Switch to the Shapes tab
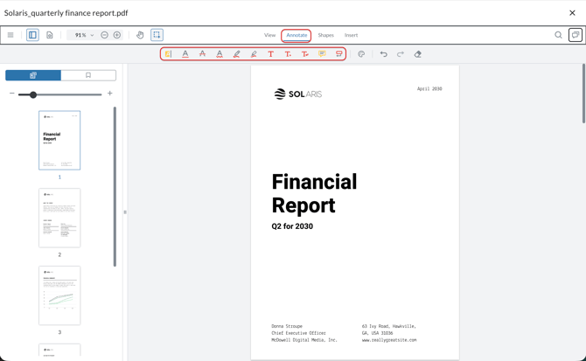The image size is (586, 361). (x=325, y=35)
